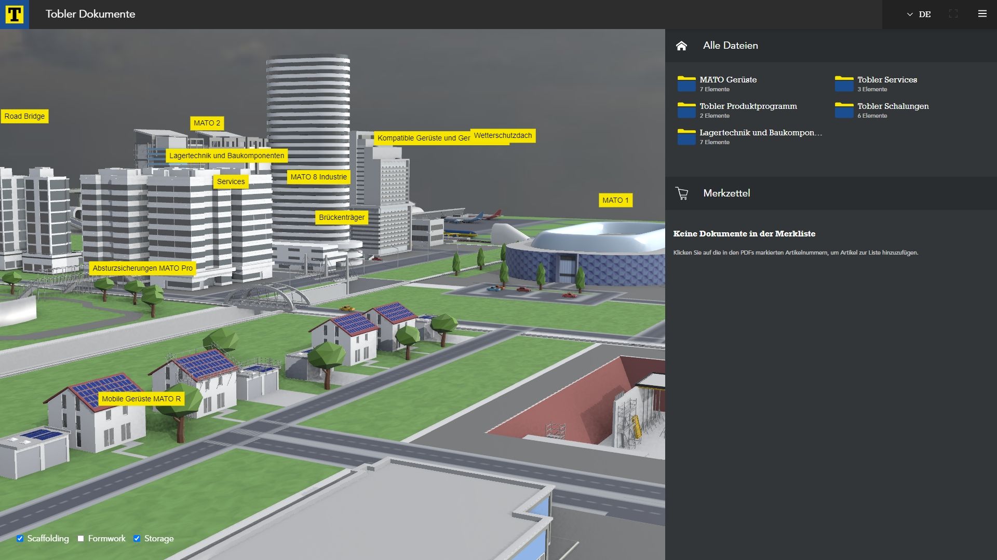Click the MATO 8 Industrie label
This screenshot has width=997, height=560.
tap(318, 177)
